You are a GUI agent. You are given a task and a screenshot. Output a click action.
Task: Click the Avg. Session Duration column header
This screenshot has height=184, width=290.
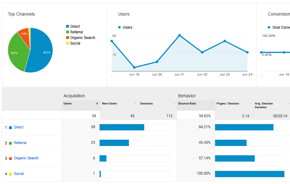(x=264, y=105)
